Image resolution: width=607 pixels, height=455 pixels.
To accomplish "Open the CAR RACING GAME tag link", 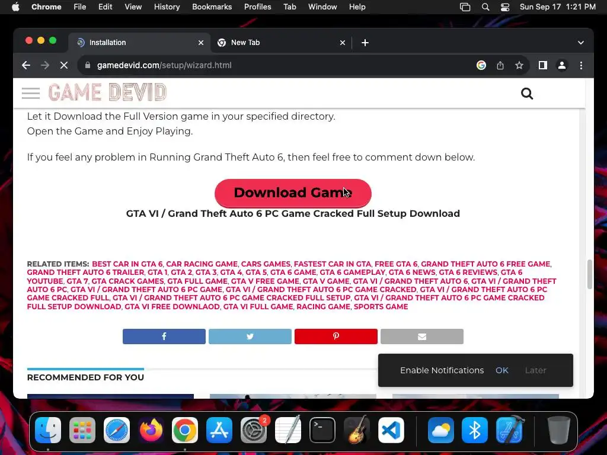I will pos(202,264).
